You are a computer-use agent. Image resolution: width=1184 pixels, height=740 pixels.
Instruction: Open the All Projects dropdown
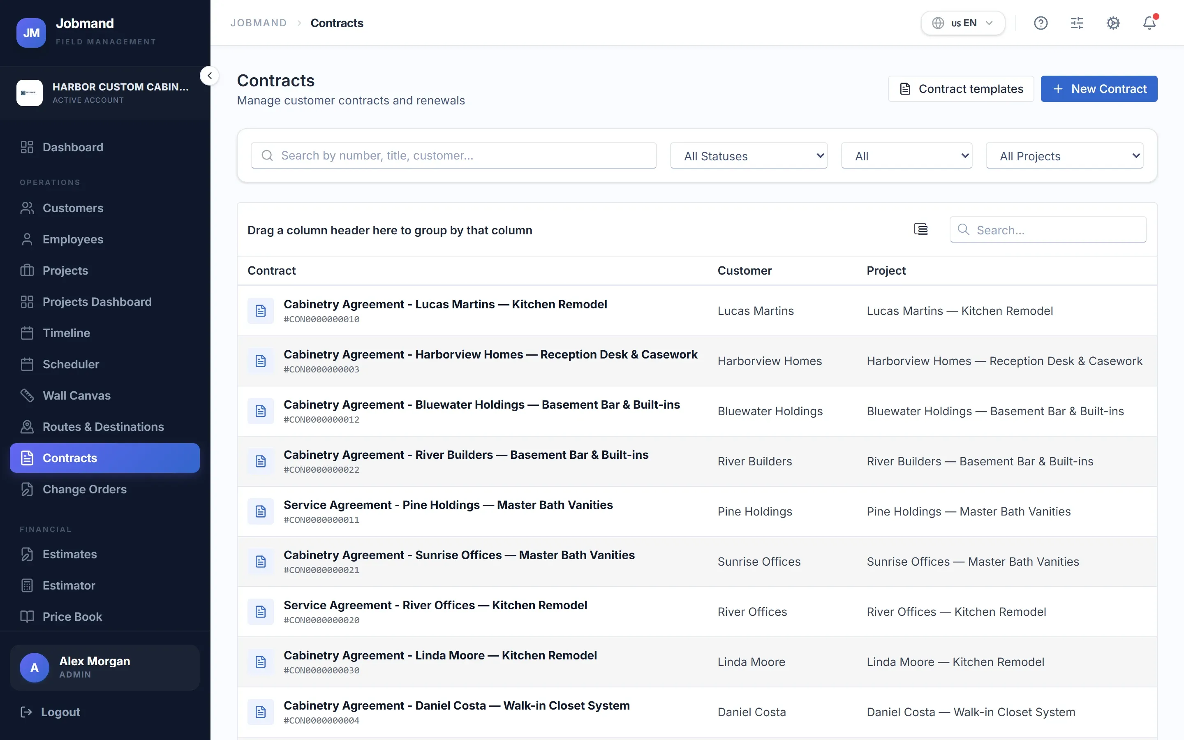pos(1064,156)
